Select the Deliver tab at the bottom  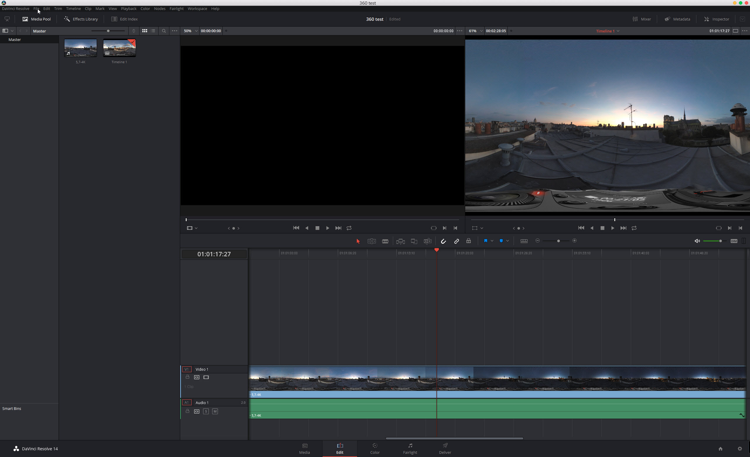pyautogui.click(x=445, y=448)
